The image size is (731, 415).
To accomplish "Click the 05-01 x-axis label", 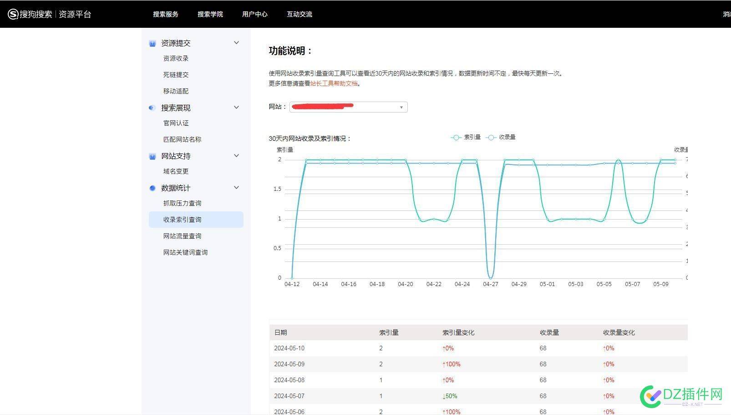I will pos(547,284).
